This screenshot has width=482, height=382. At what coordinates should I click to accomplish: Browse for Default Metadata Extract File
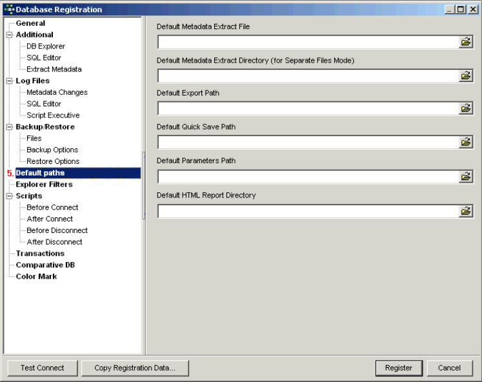465,42
